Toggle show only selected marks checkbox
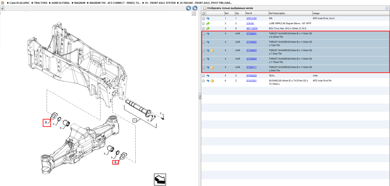Screen dimensions: 390x186 coord(205,8)
